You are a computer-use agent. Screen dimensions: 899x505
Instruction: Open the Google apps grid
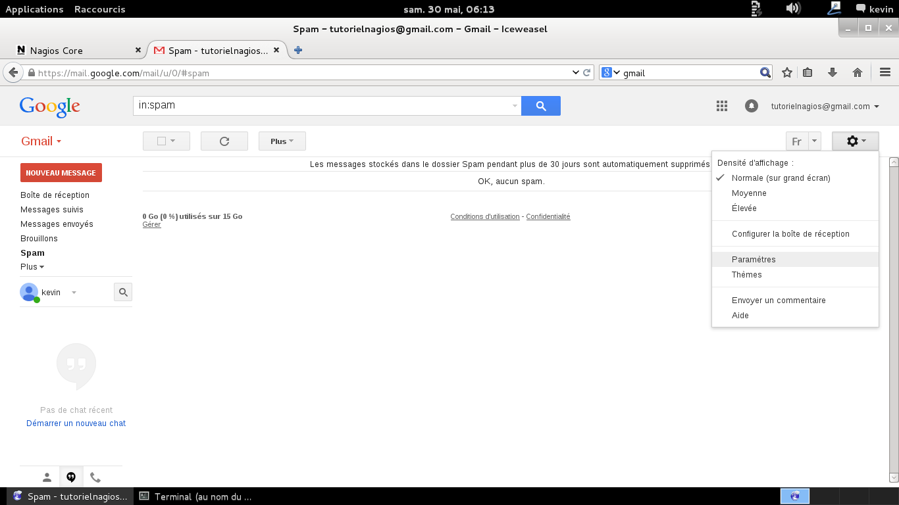coord(722,106)
